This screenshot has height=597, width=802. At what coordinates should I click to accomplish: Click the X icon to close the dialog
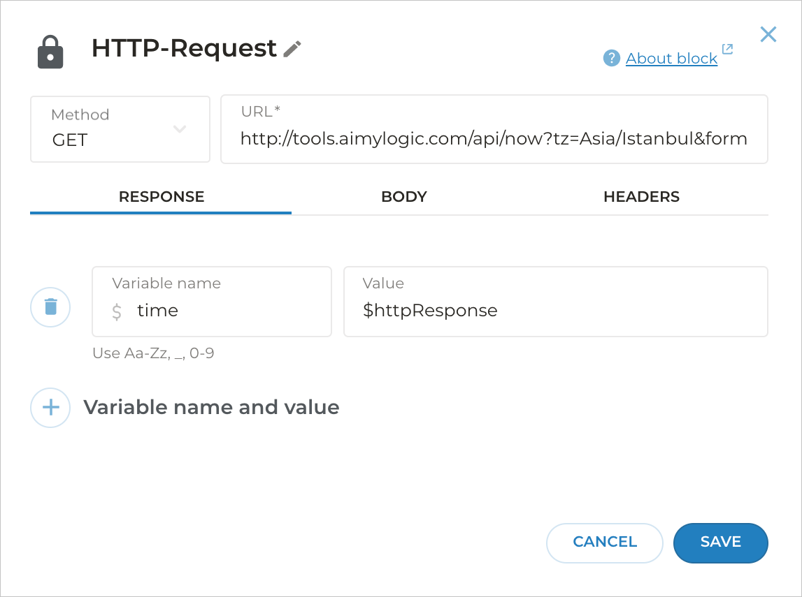click(x=768, y=34)
